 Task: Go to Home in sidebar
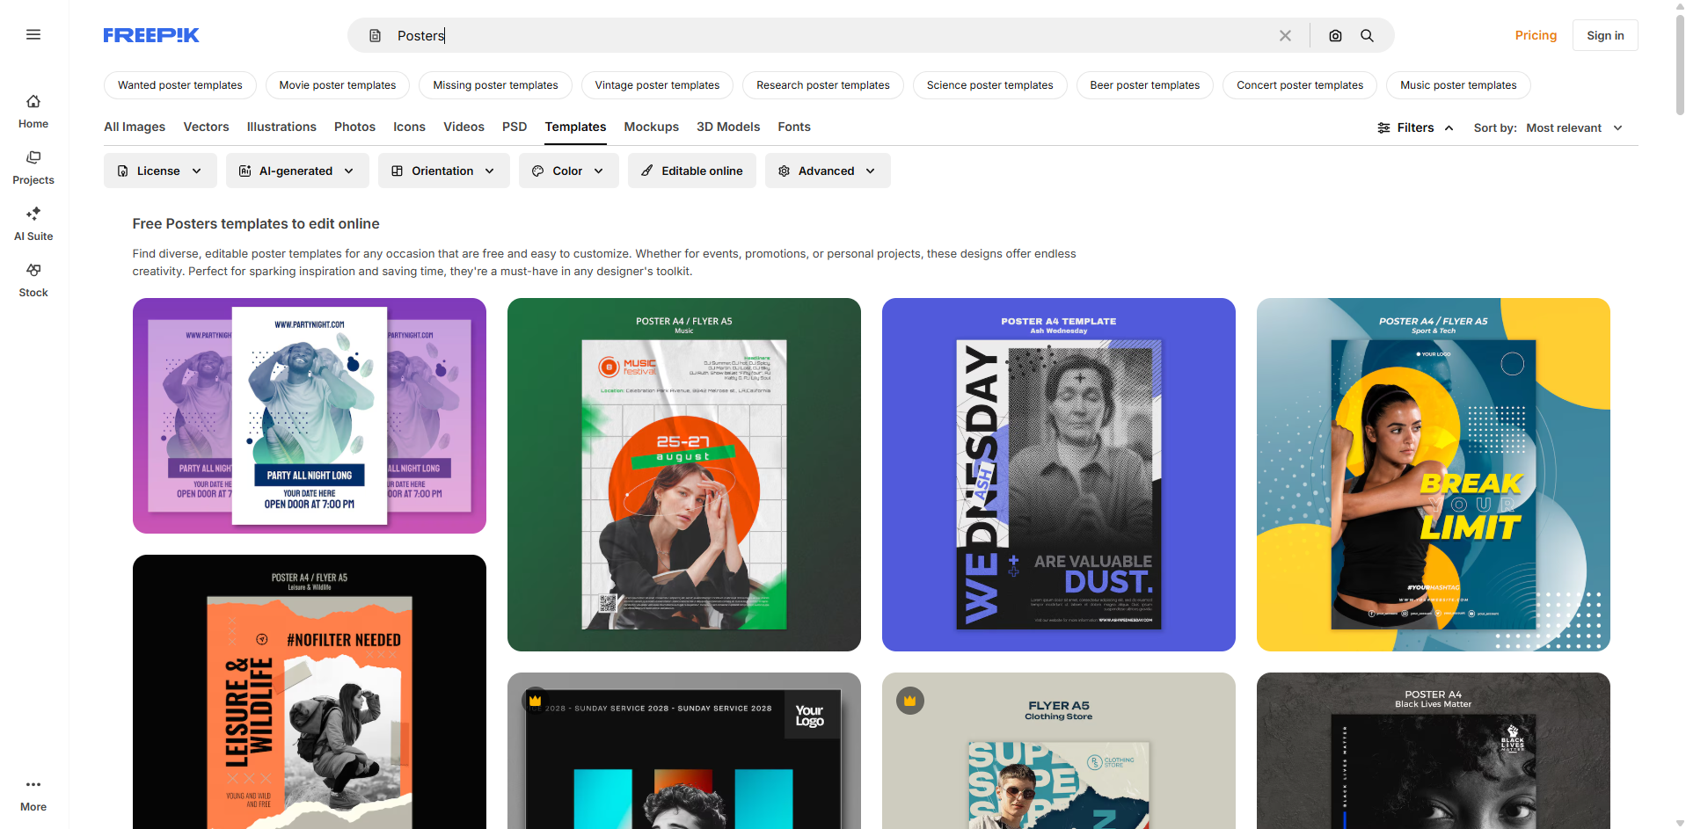(33, 112)
